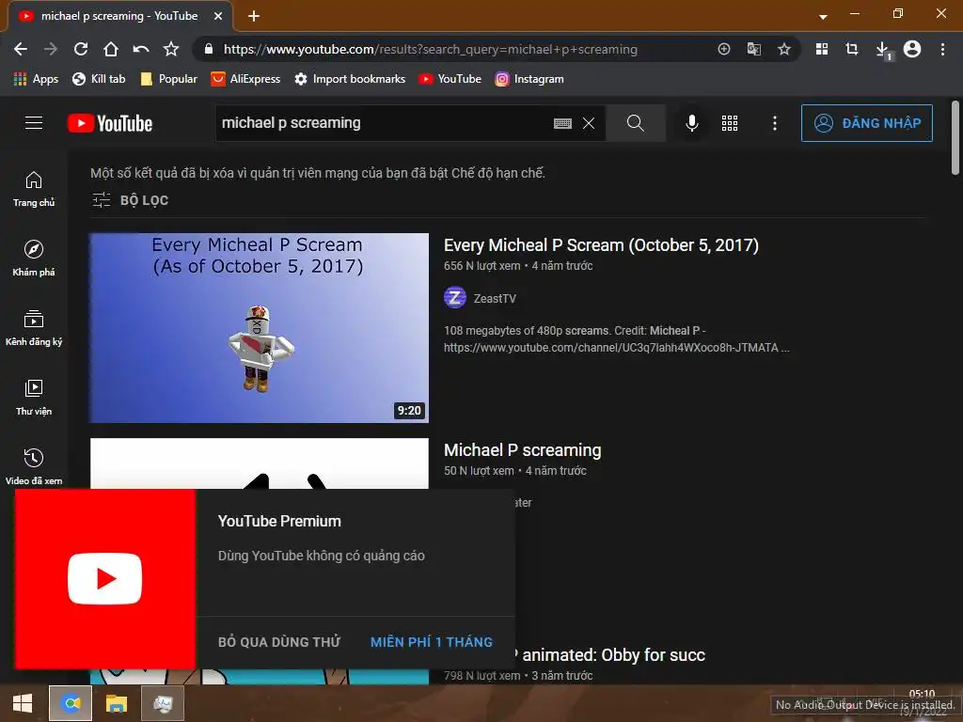Click the zoom plus icon in address bar
This screenshot has height=722, width=963.
point(724,49)
